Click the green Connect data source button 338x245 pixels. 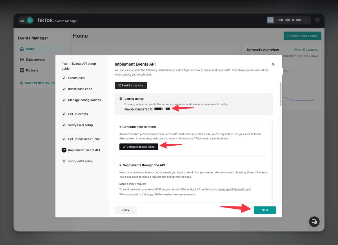coord(302,36)
